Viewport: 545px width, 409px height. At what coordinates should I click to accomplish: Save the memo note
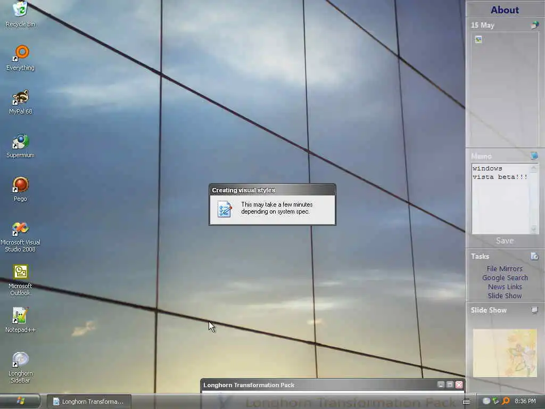coord(505,241)
